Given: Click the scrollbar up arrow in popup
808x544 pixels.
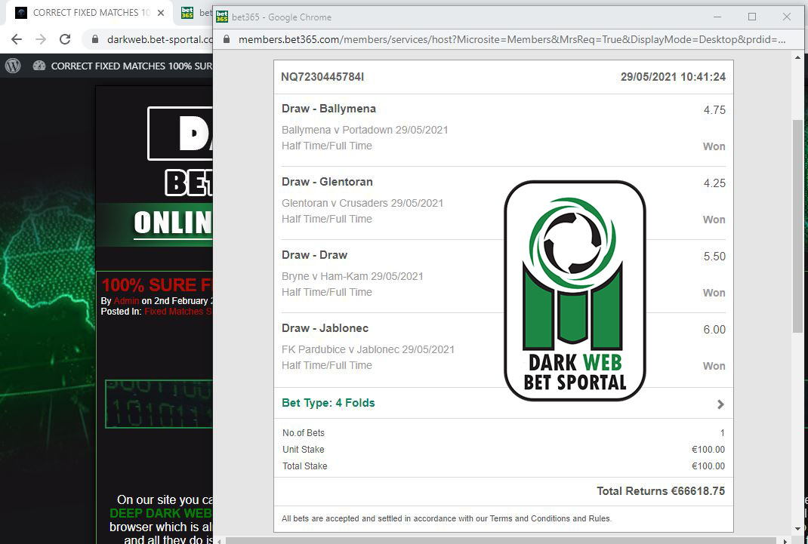Looking at the screenshot, I should [797, 57].
